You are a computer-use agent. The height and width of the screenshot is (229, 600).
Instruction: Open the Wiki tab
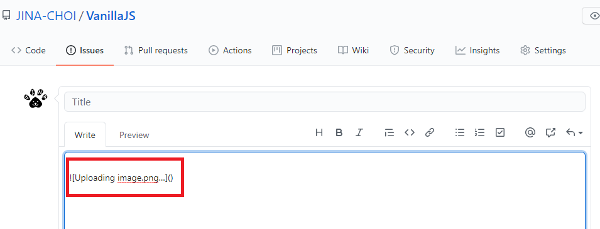point(353,50)
